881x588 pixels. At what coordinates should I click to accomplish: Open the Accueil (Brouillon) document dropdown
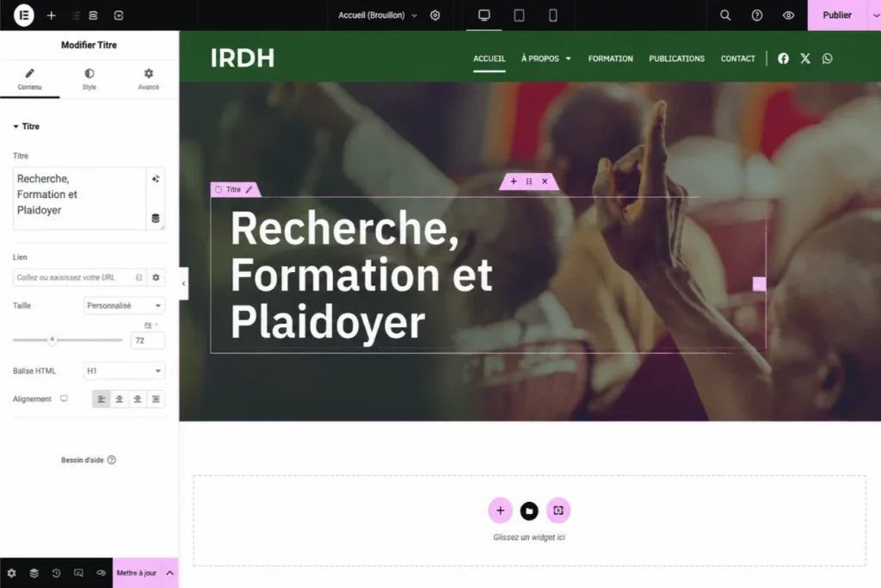tap(377, 15)
